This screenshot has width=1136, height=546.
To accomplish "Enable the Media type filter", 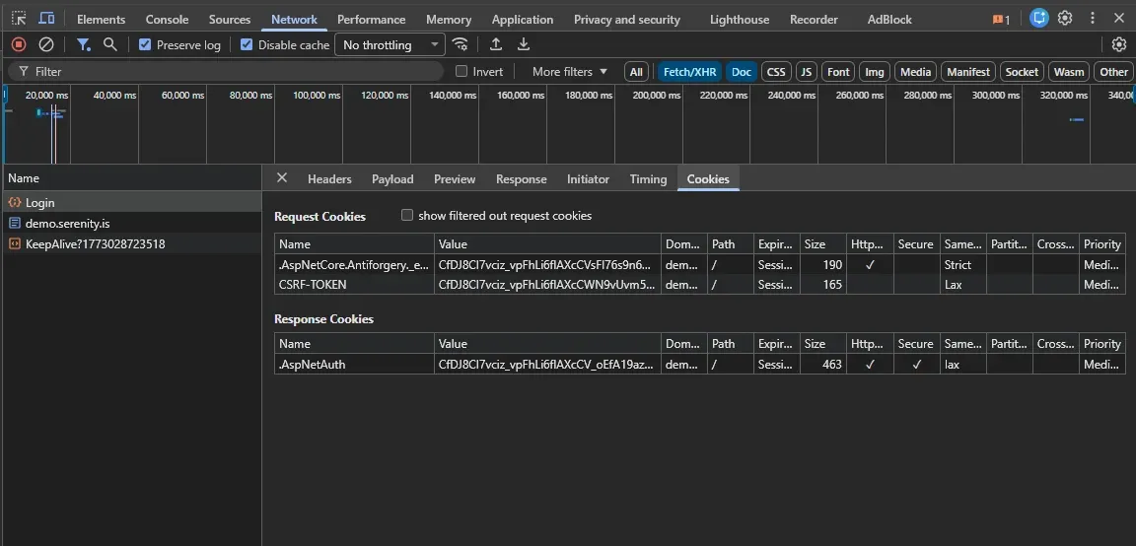I will (x=916, y=72).
